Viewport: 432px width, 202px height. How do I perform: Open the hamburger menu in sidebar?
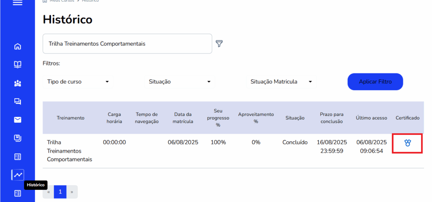click(x=17, y=3)
